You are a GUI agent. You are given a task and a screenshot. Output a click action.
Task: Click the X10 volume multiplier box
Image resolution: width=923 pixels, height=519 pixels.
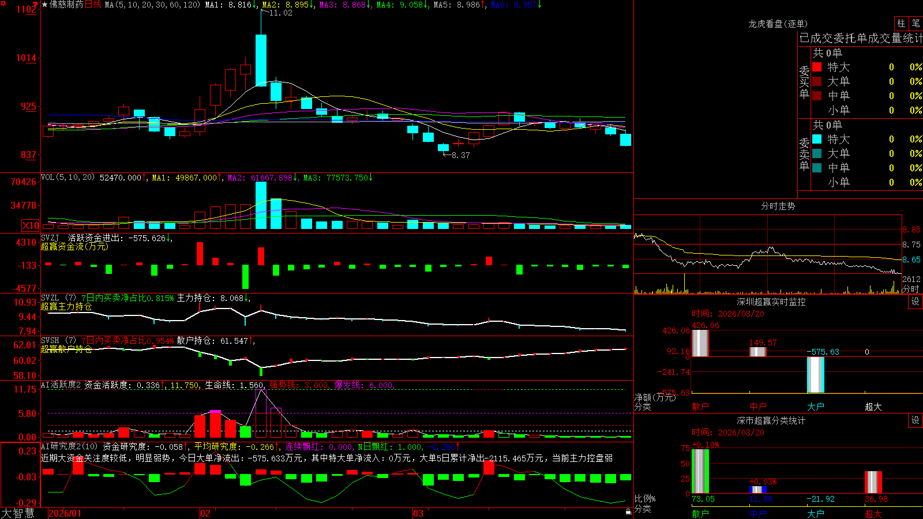click(x=31, y=225)
